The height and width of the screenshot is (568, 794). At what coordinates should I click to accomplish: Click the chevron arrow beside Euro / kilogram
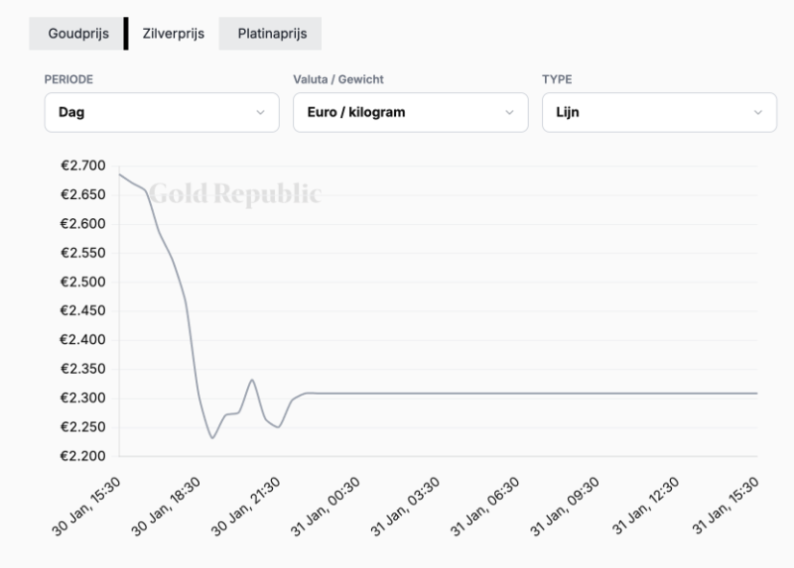point(510,113)
